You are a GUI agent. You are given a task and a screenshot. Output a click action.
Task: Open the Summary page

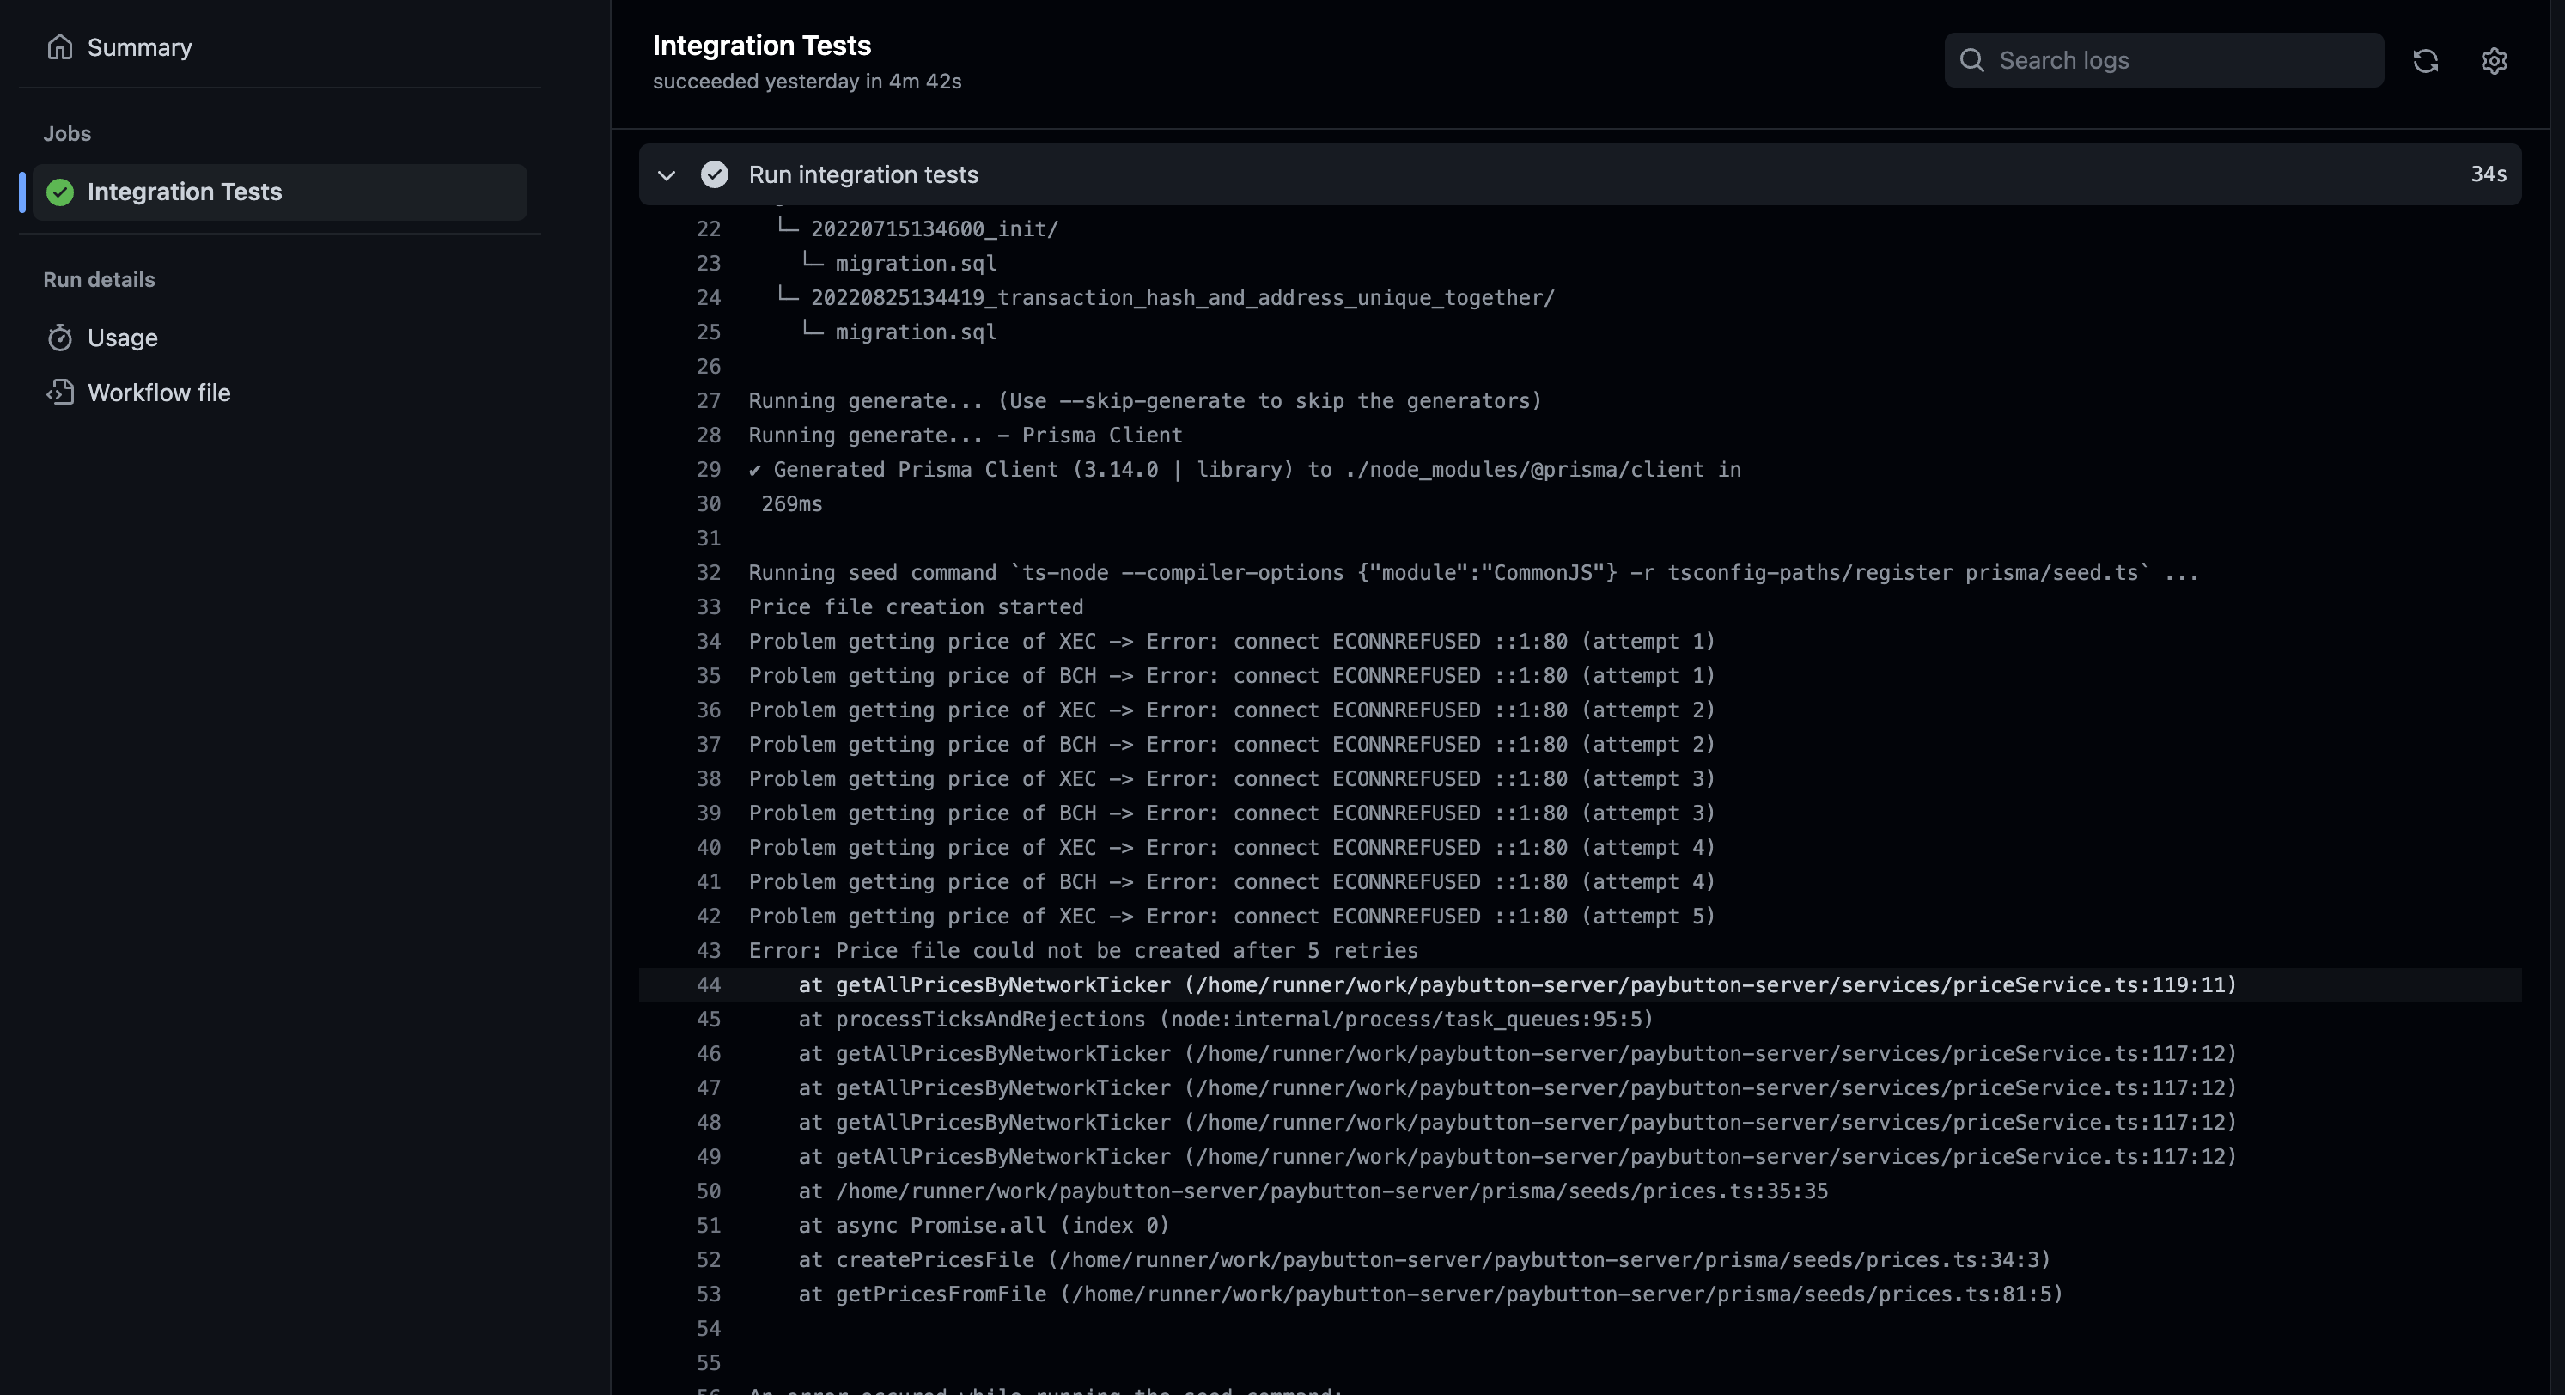(x=139, y=46)
